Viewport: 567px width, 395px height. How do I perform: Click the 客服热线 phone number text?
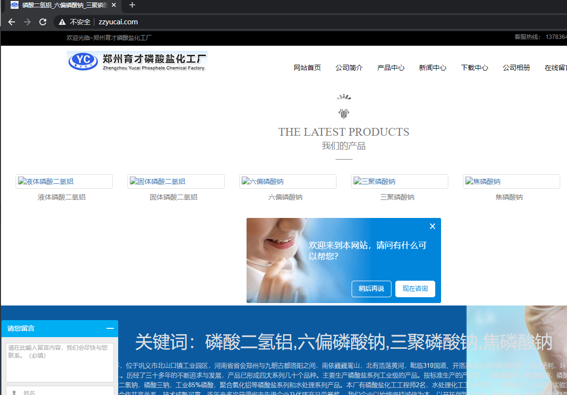point(541,37)
